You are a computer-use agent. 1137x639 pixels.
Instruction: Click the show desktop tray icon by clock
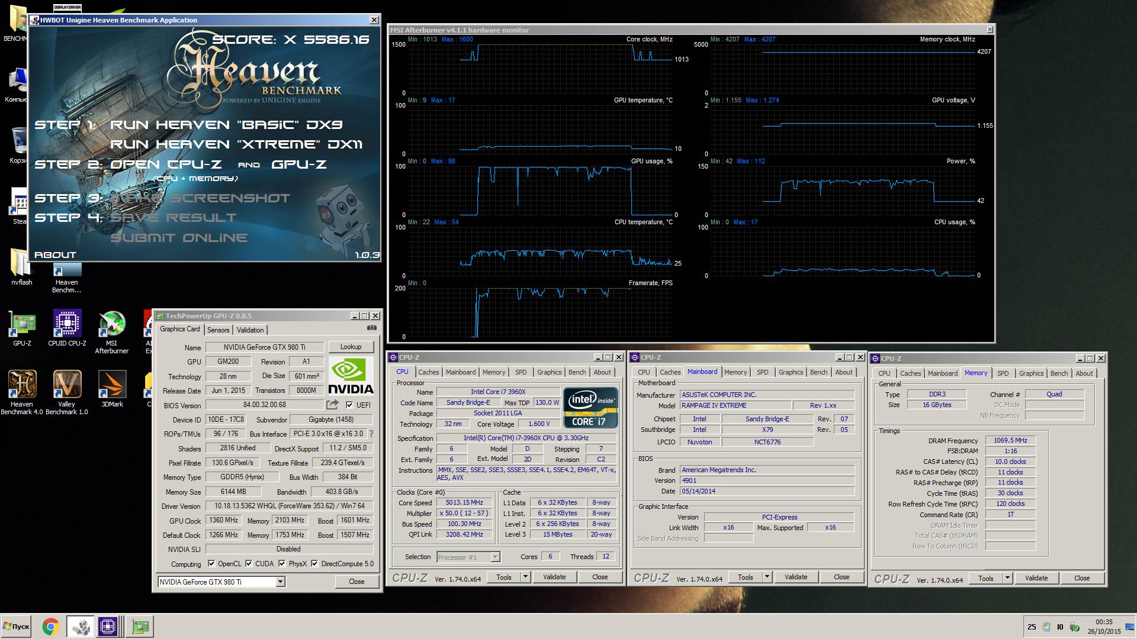(1130, 627)
